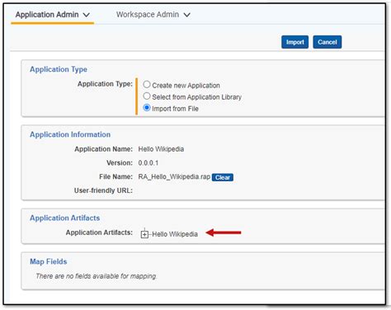Open the Application Admin dropdown chevron

click(x=87, y=15)
